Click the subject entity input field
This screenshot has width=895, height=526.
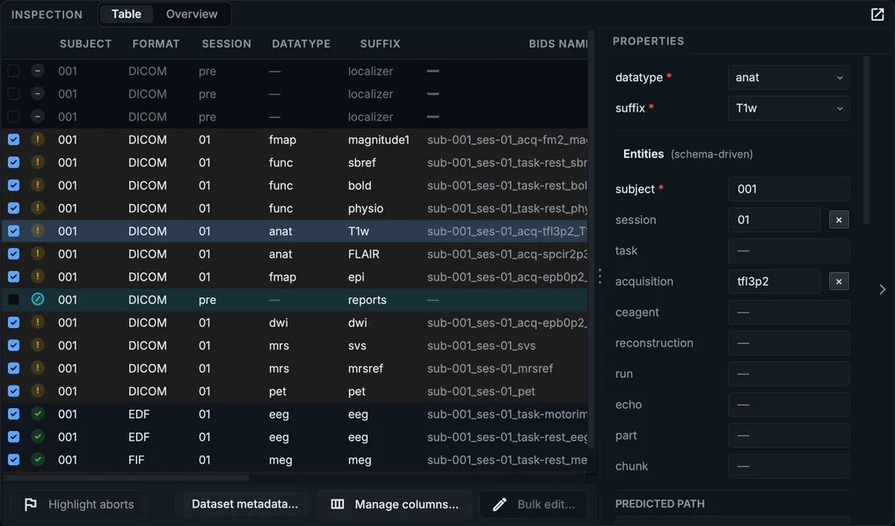point(789,189)
